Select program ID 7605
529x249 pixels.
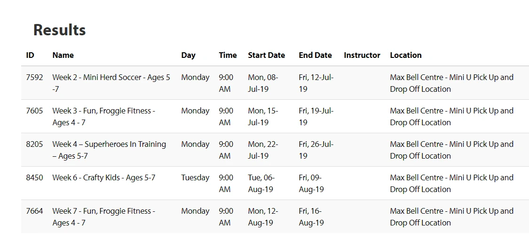[x=34, y=111]
